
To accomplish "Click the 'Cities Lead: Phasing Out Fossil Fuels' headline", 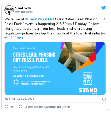I will [x=34, y=57].
